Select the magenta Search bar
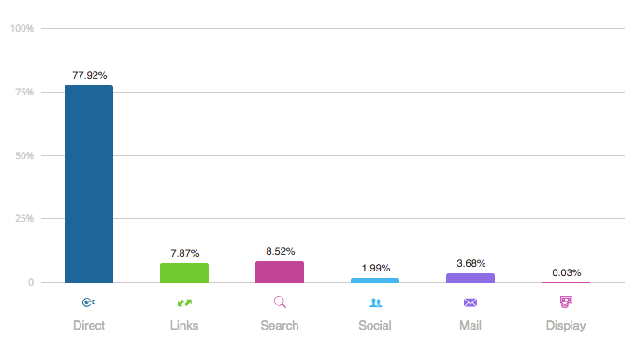The height and width of the screenshot is (352, 637). pos(280,271)
